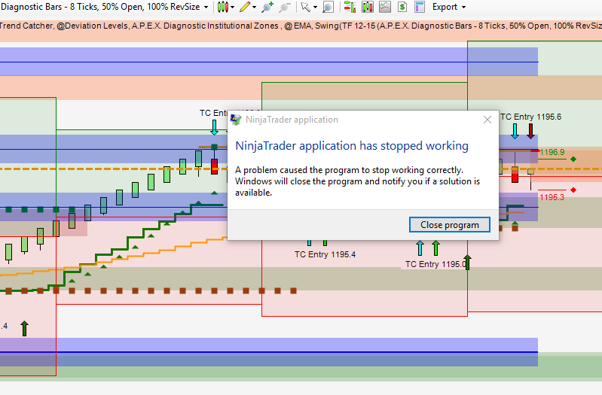Open the Data Series candlestick icon
Viewport: 602px width, 395px height.
[x=368, y=7]
